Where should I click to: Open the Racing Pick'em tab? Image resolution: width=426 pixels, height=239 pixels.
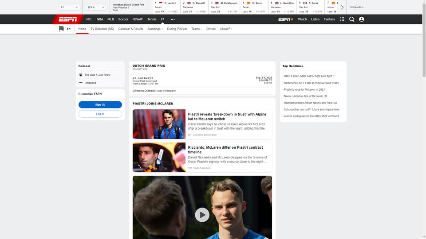[x=177, y=29]
